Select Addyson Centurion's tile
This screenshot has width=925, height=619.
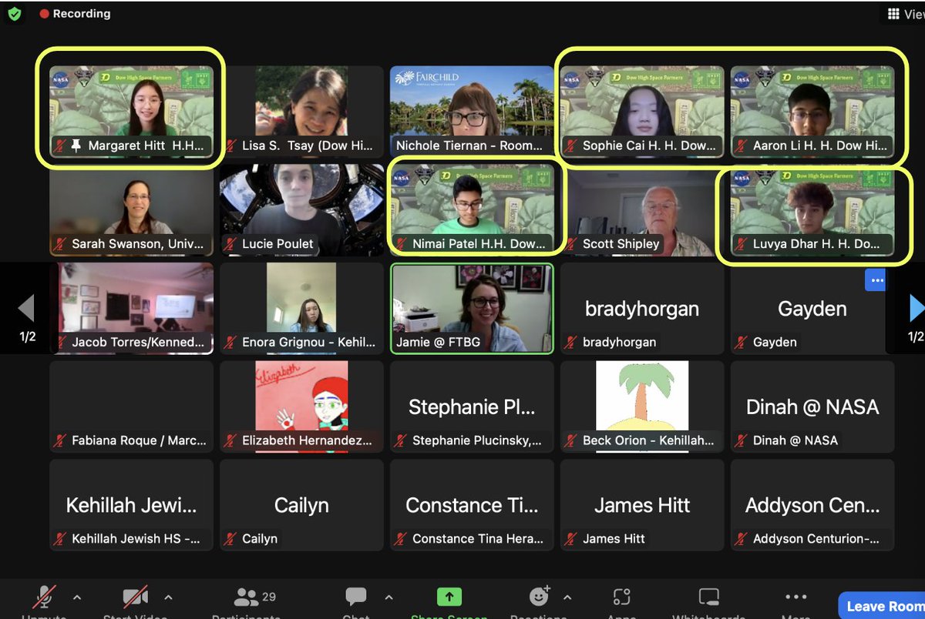point(812,505)
